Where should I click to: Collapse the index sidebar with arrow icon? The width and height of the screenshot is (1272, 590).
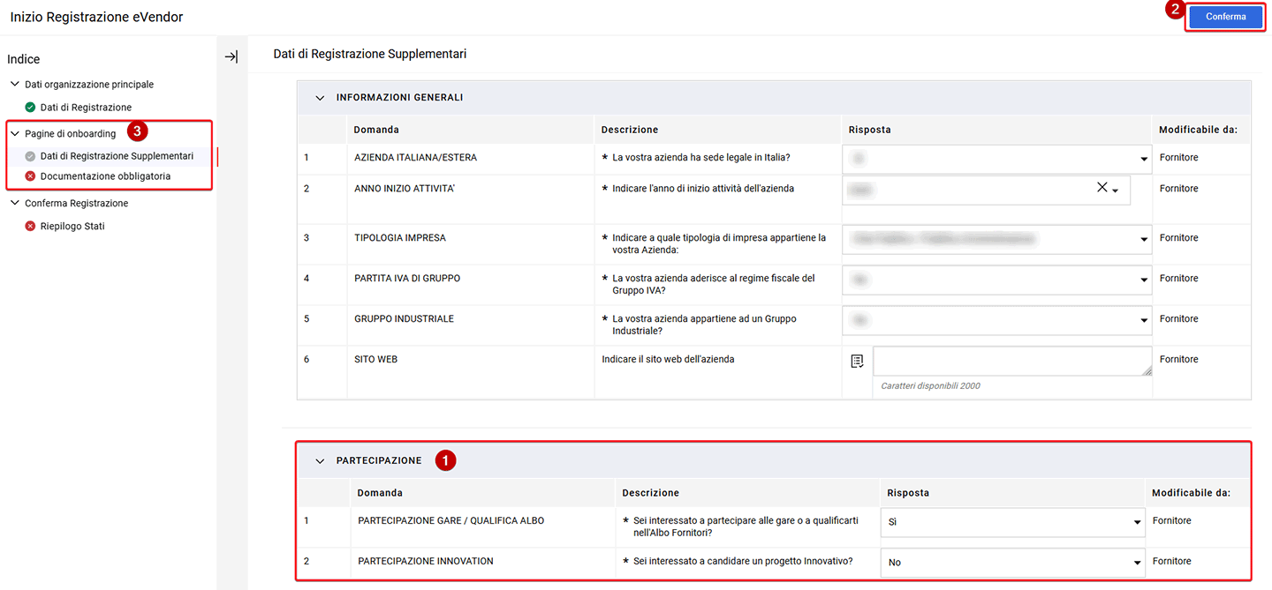click(x=231, y=56)
